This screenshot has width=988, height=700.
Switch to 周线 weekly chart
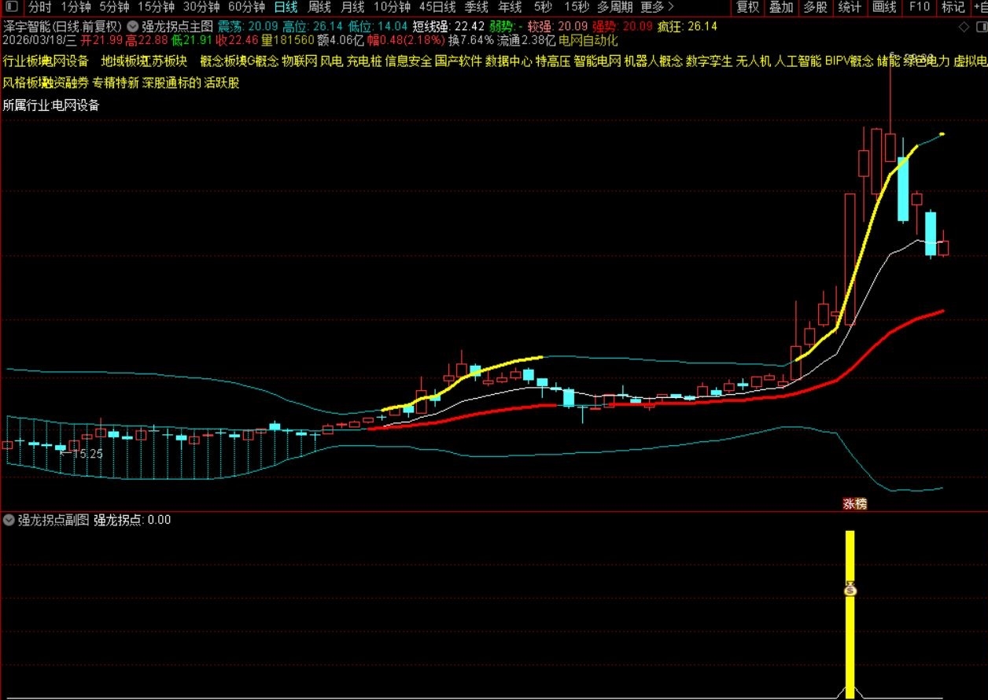tap(319, 7)
